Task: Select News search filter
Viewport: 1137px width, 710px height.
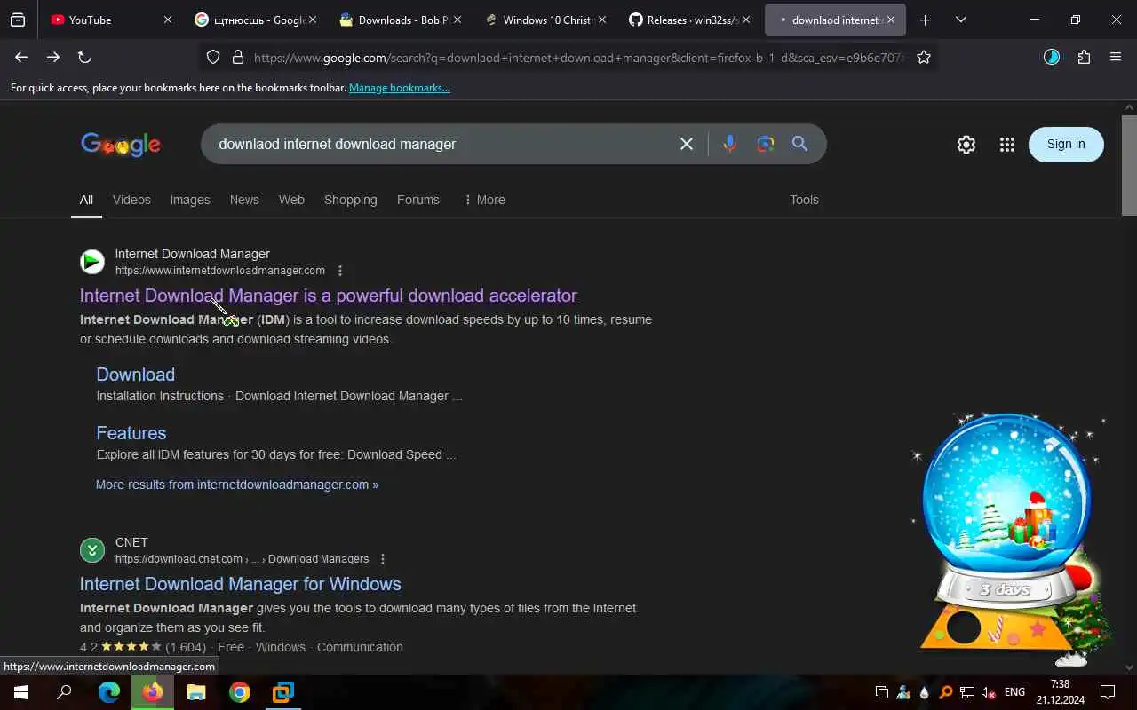Action: [244, 200]
